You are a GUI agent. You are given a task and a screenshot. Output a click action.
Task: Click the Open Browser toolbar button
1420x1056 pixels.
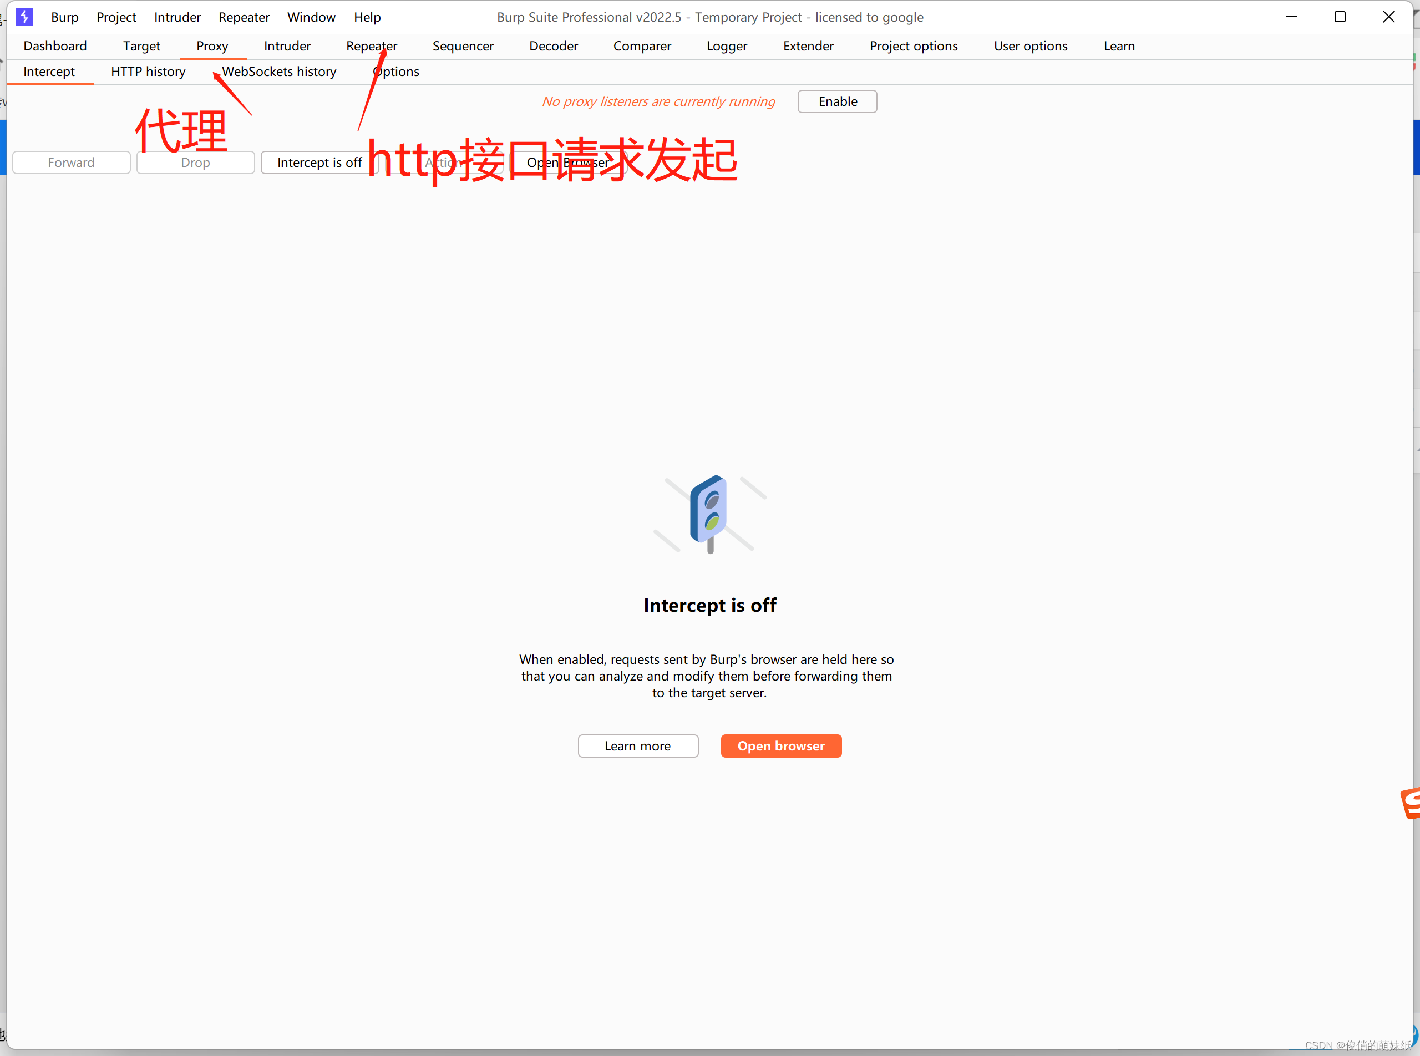pos(568,163)
